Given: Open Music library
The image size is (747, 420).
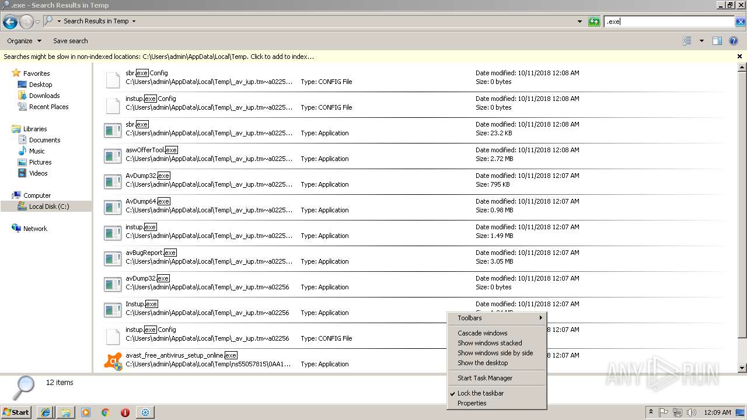Looking at the screenshot, I should tap(37, 151).
